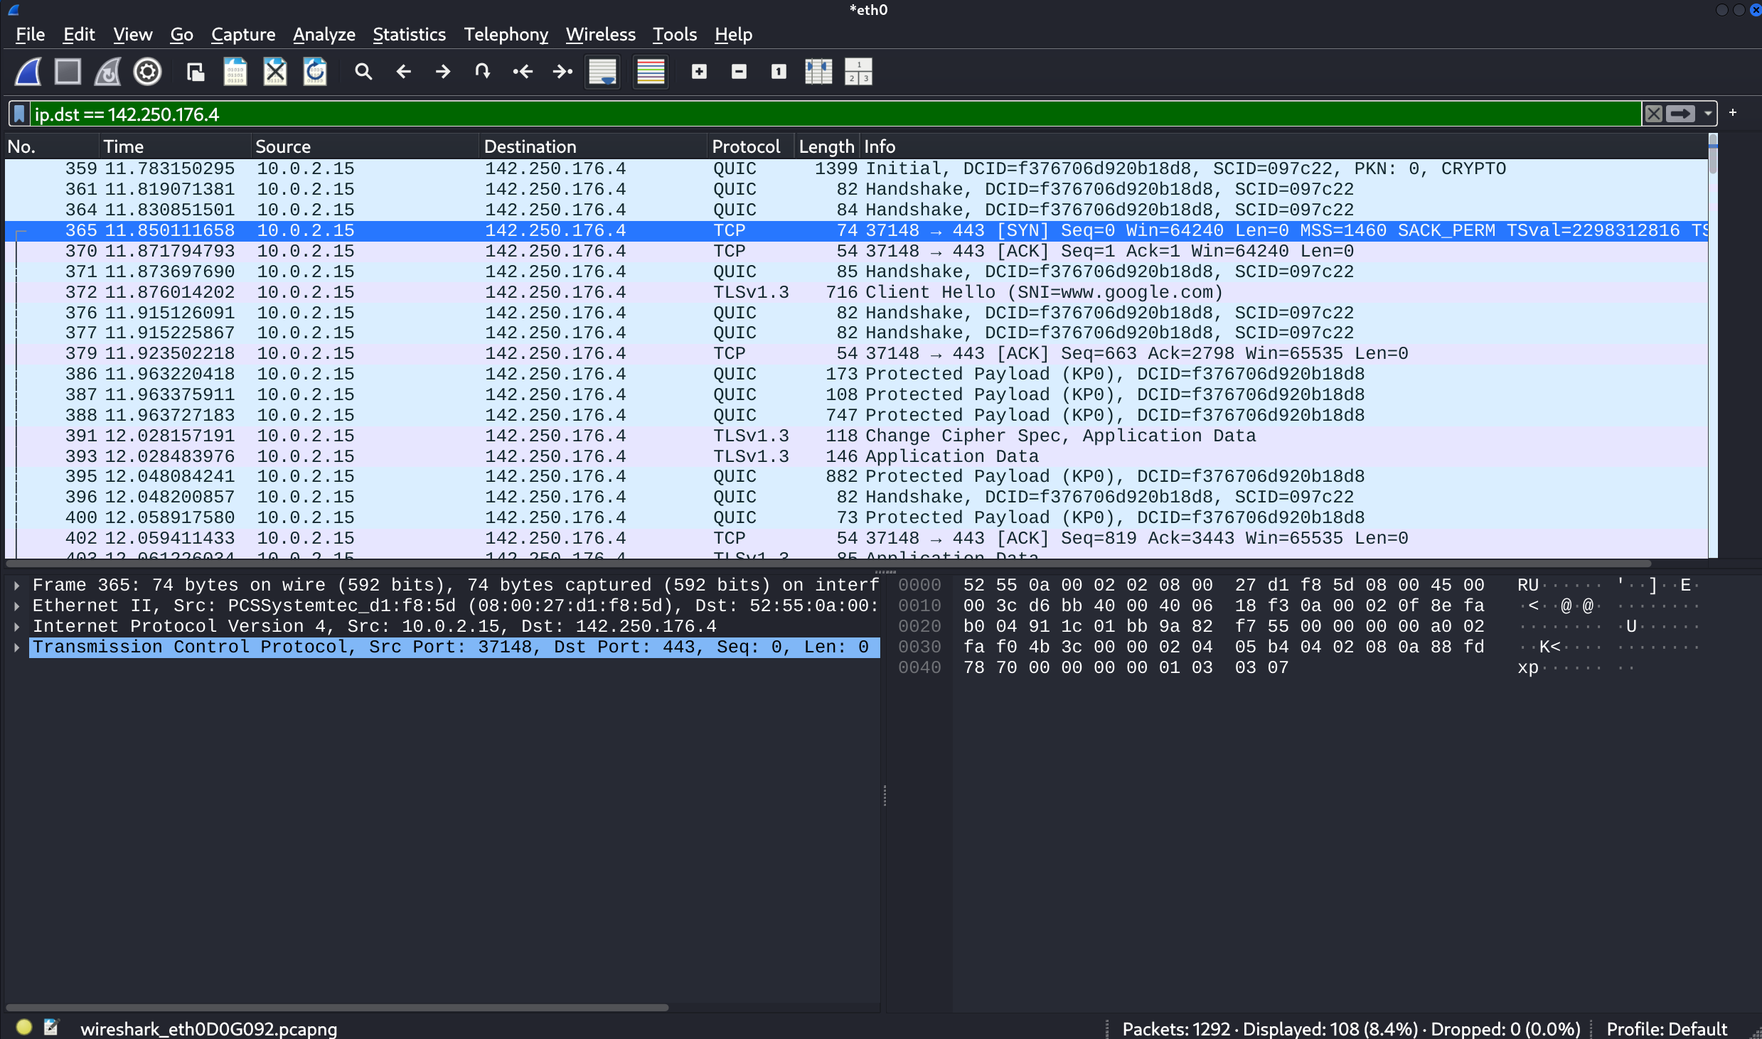Expand Internet Protocol Version 4 node

coord(16,627)
